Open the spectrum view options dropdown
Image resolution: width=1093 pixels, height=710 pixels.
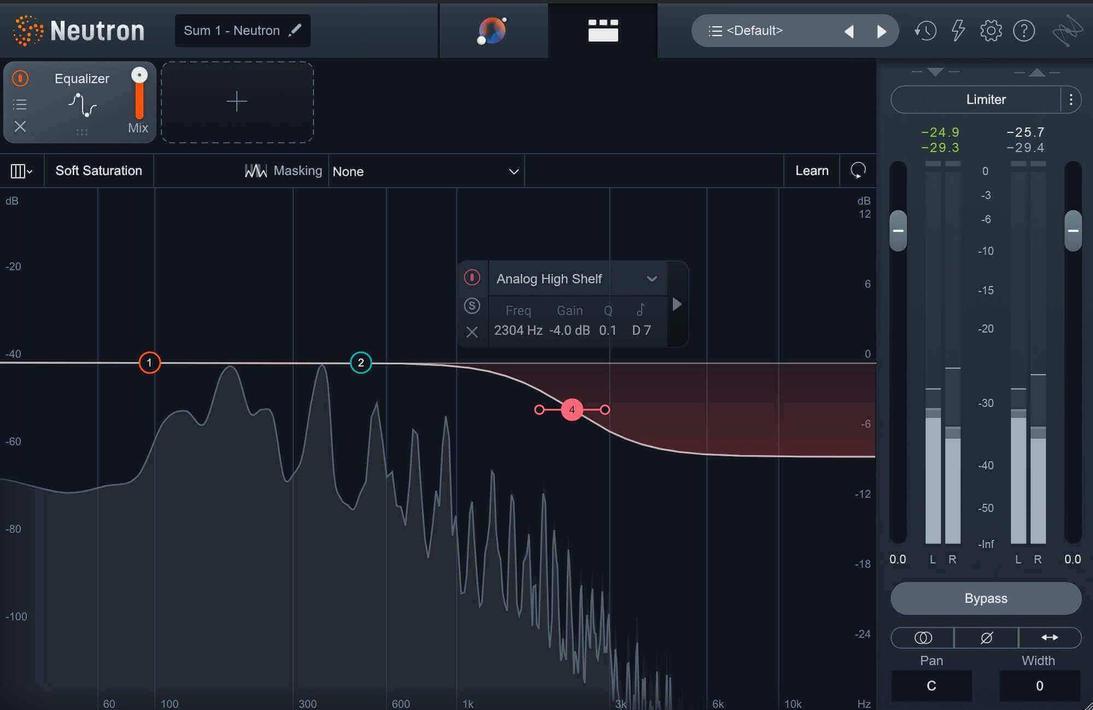(x=21, y=171)
